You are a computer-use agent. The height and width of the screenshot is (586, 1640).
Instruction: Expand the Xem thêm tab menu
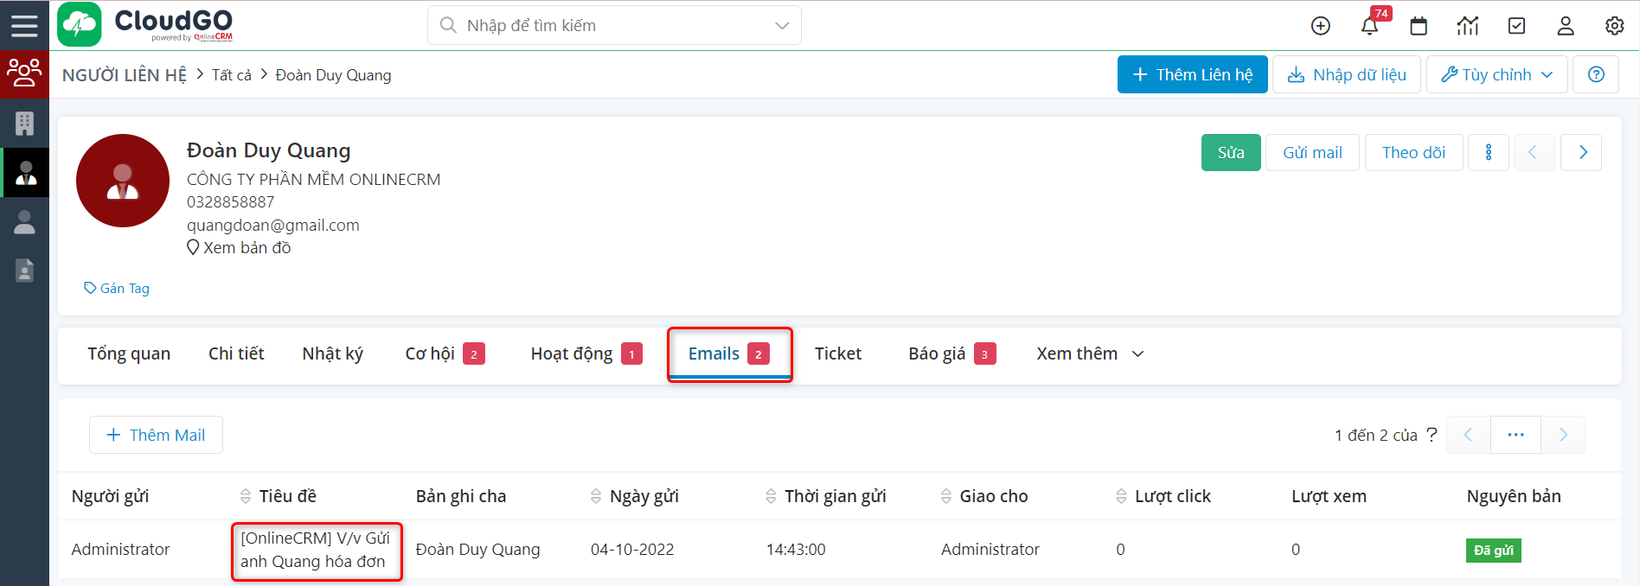pos(1090,354)
